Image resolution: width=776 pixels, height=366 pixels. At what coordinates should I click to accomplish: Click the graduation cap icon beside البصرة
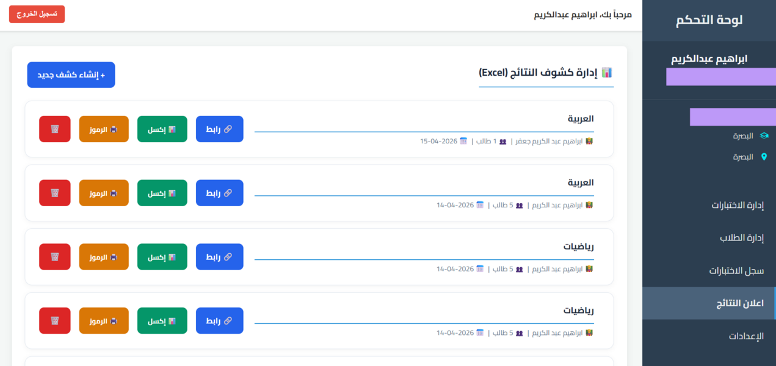pyautogui.click(x=764, y=136)
